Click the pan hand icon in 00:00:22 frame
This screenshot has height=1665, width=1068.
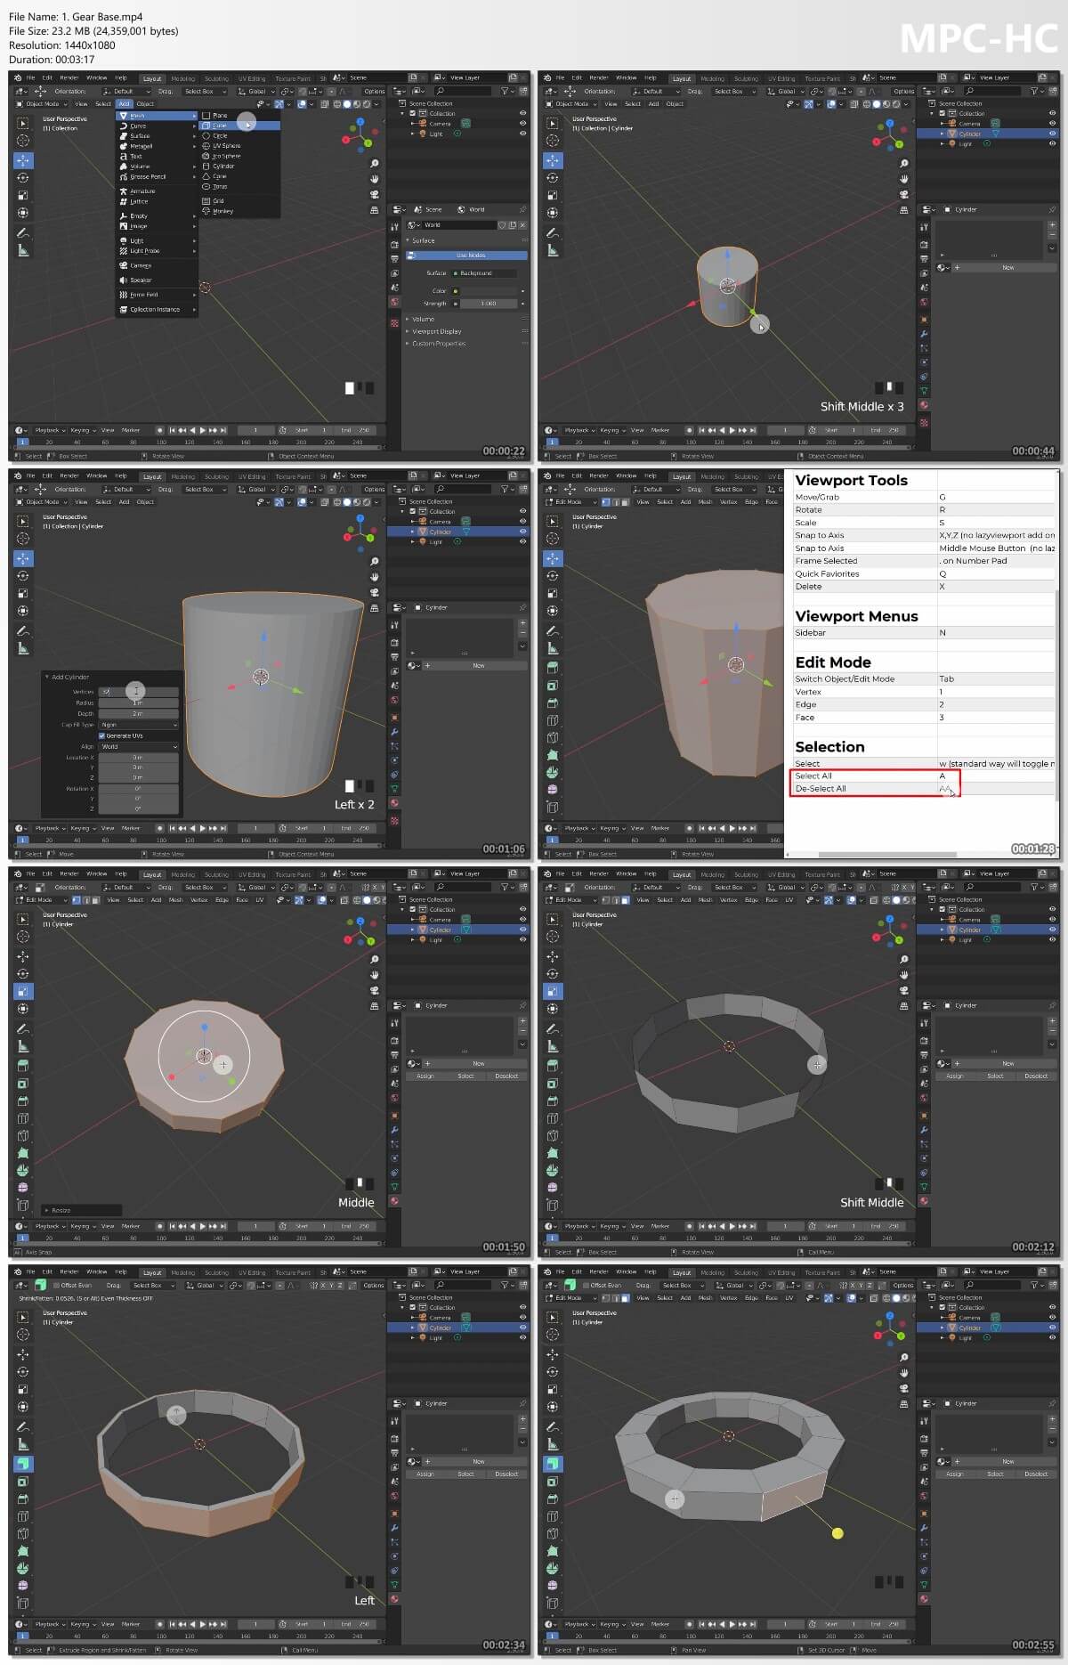coord(375,179)
